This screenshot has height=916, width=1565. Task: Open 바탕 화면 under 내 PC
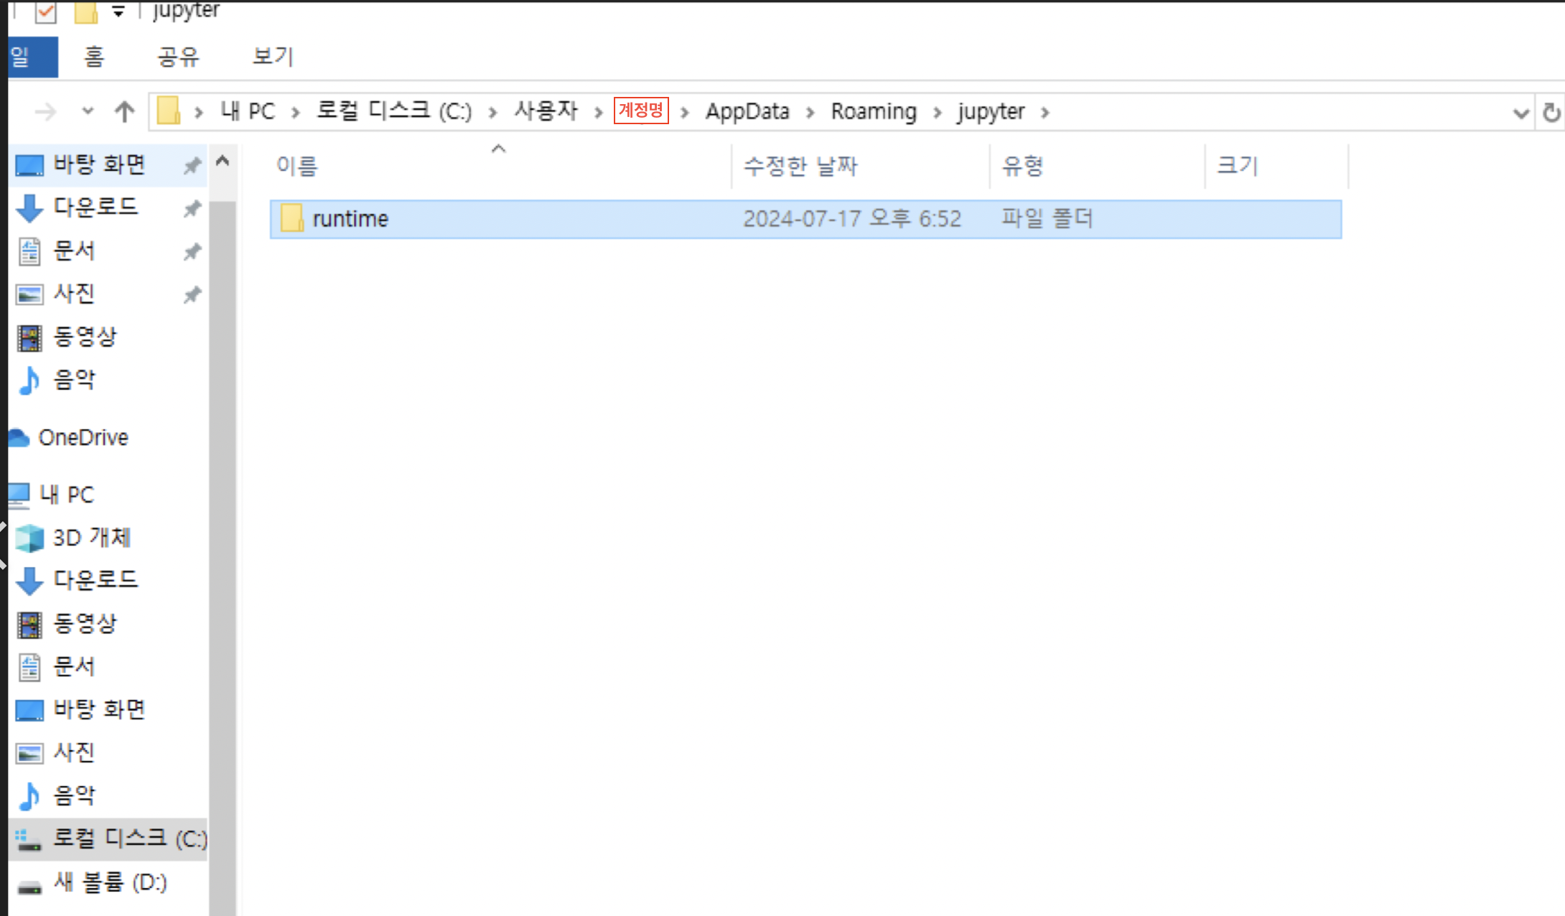[99, 709]
